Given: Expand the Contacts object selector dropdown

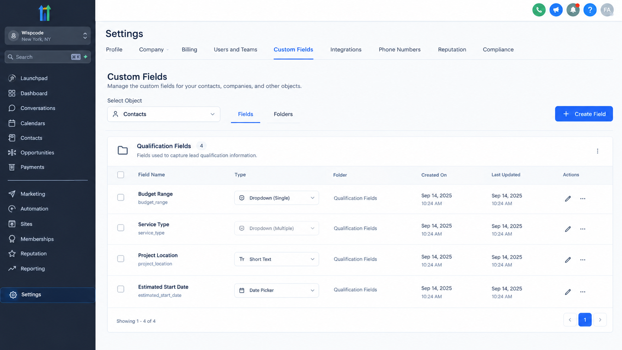Looking at the screenshot, I should [x=164, y=114].
